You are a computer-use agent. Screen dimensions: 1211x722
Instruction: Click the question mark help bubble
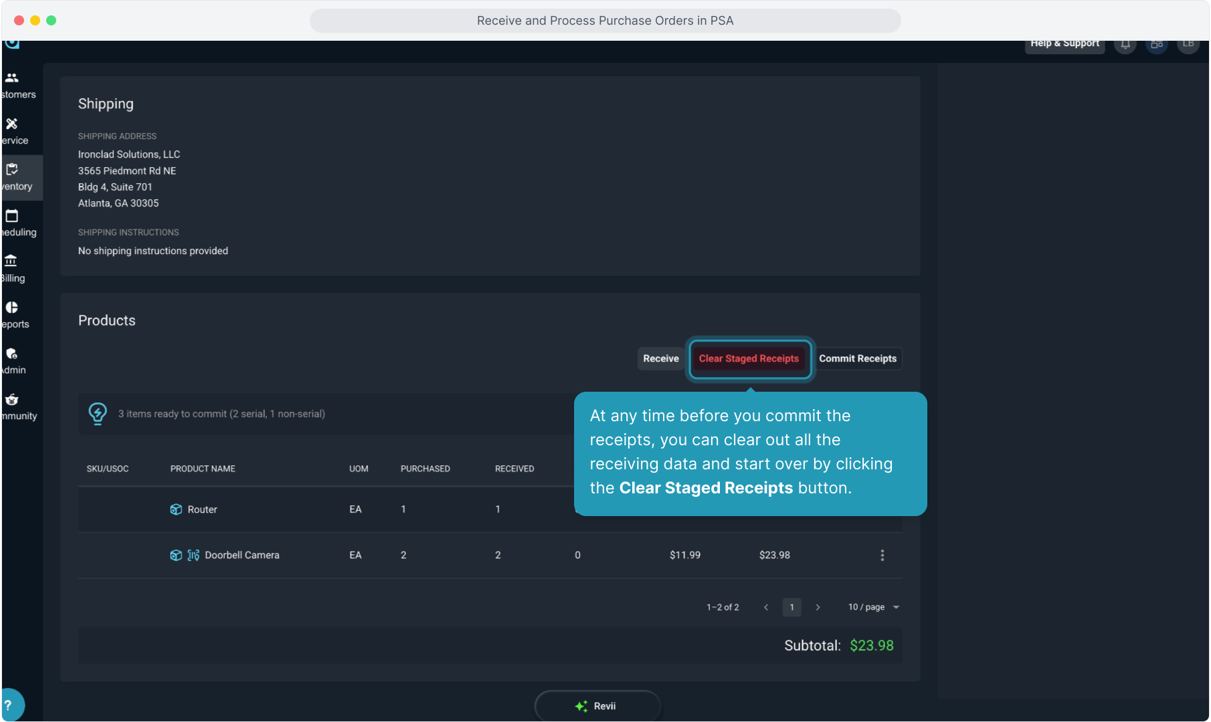coord(9,705)
